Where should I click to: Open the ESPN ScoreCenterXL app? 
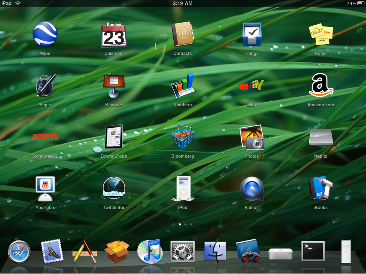(45, 137)
